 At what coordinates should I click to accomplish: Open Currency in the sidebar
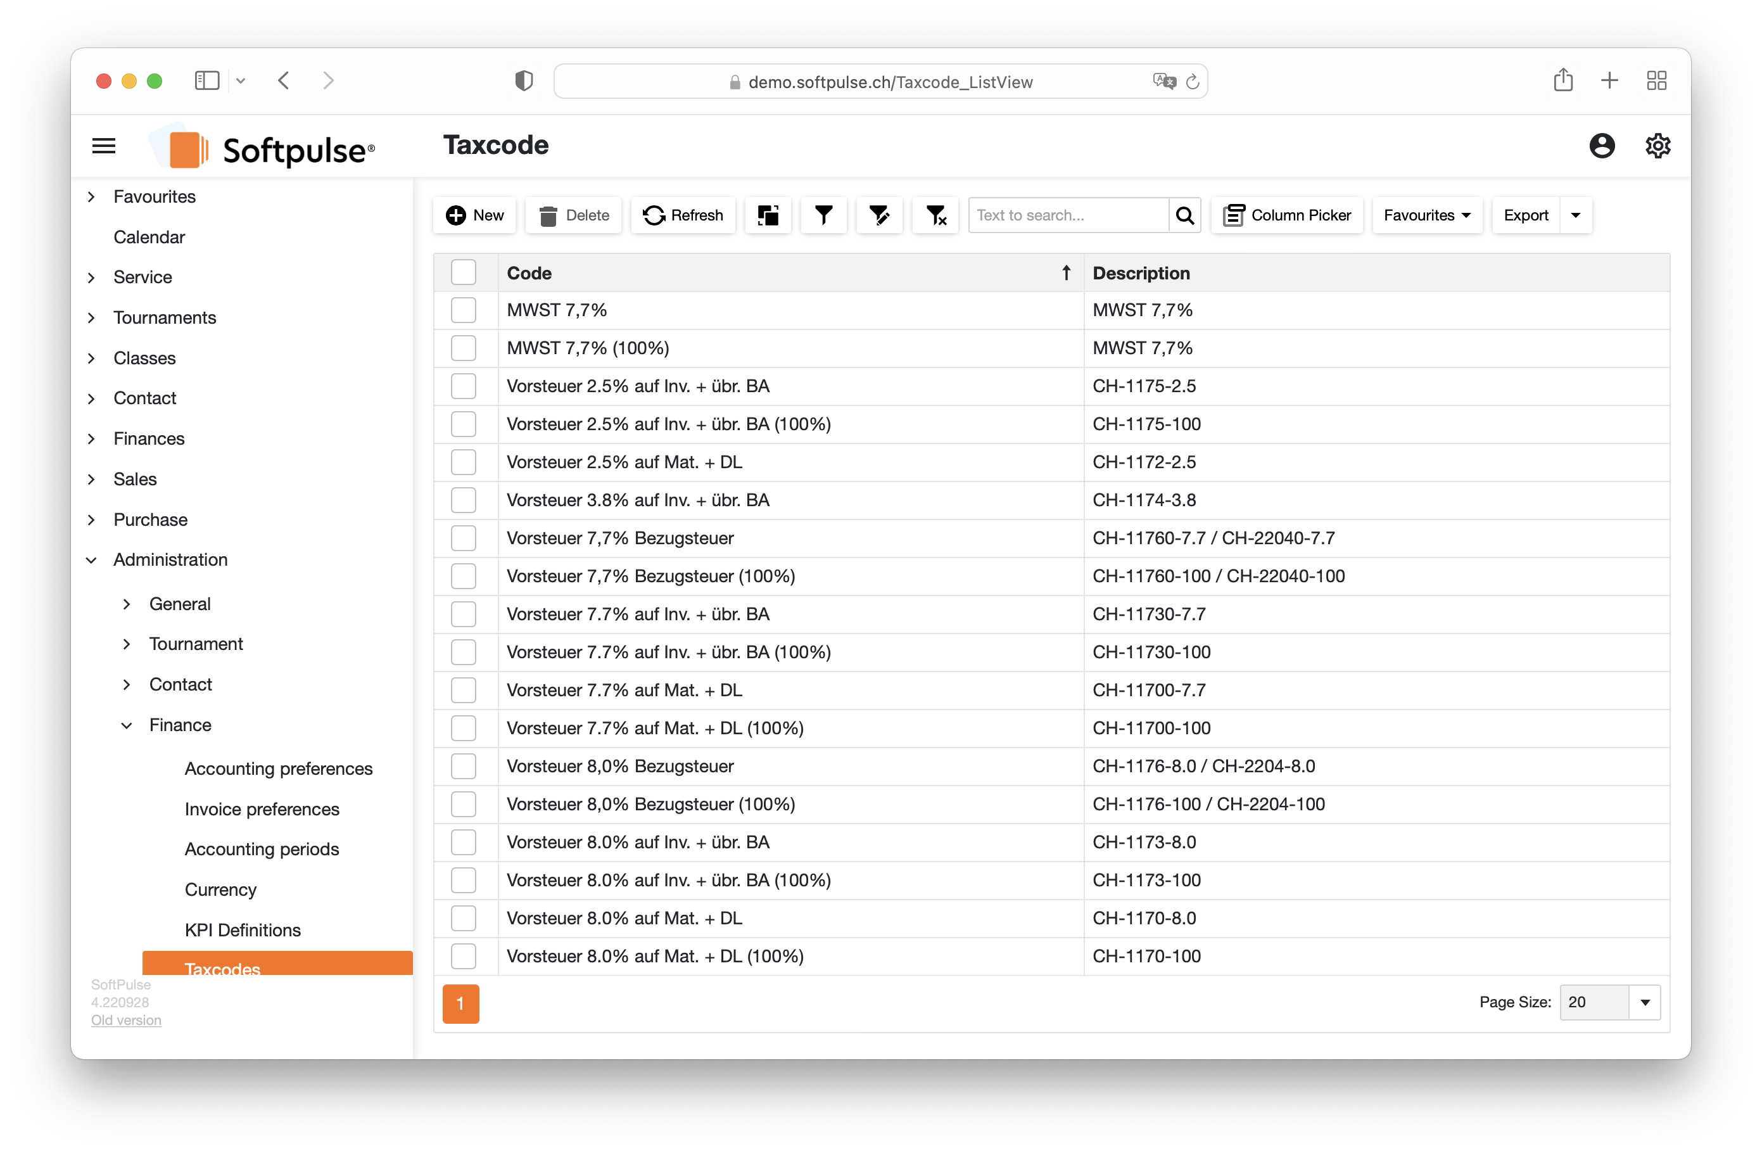tap(220, 889)
